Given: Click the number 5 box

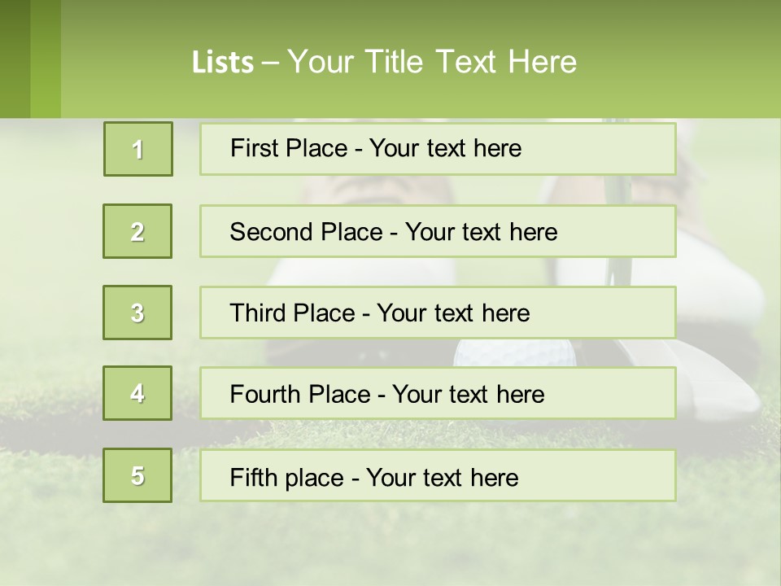Looking at the screenshot, I should point(137,475).
